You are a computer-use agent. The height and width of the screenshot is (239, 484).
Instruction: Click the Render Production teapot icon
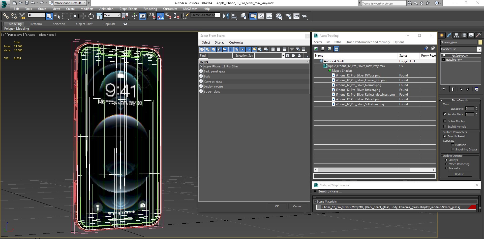[x=305, y=16]
